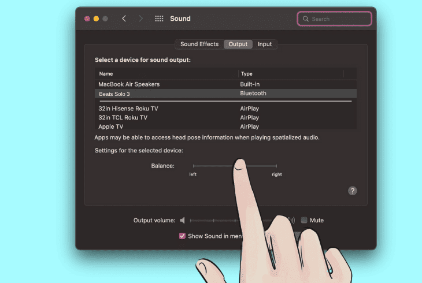Click the red close window button
422x283 pixels.
[87, 18]
